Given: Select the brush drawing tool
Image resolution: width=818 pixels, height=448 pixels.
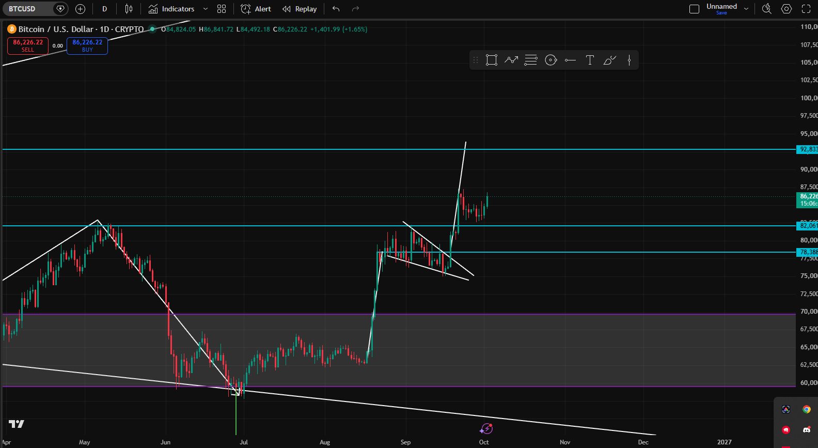Looking at the screenshot, I should point(609,60).
